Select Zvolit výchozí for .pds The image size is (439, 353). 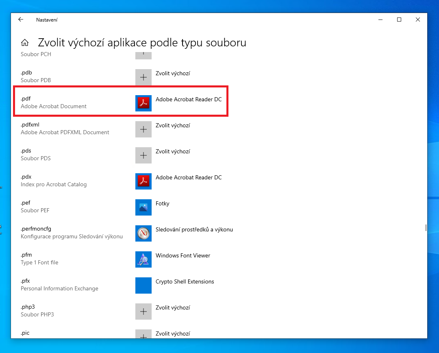(x=173, y=152)
